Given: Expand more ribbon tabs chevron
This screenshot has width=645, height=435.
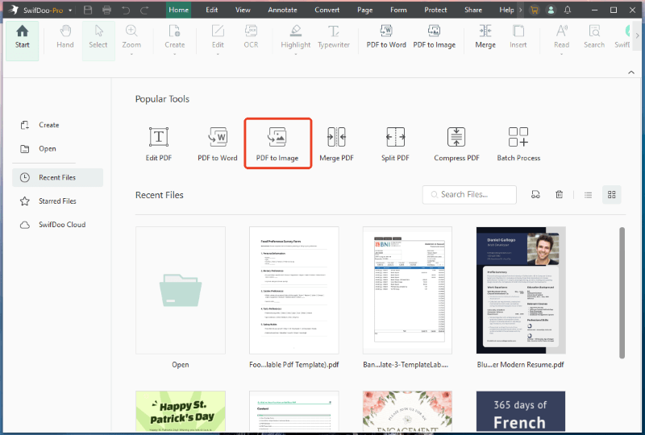Looking at the screenshot, I should click(x=520, y=10).
